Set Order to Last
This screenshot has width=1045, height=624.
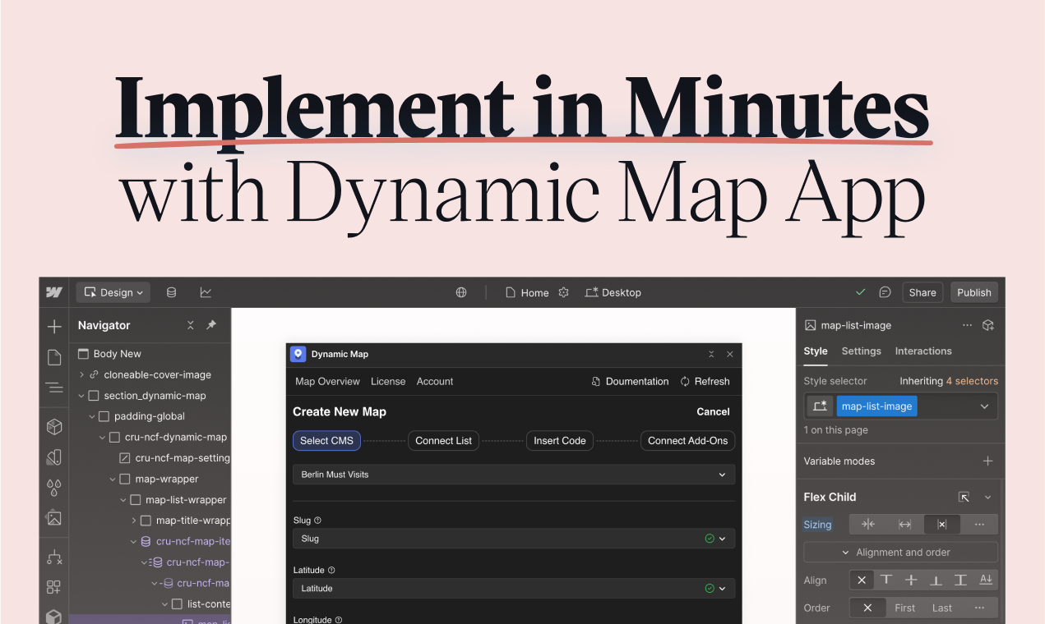[942, 608]
